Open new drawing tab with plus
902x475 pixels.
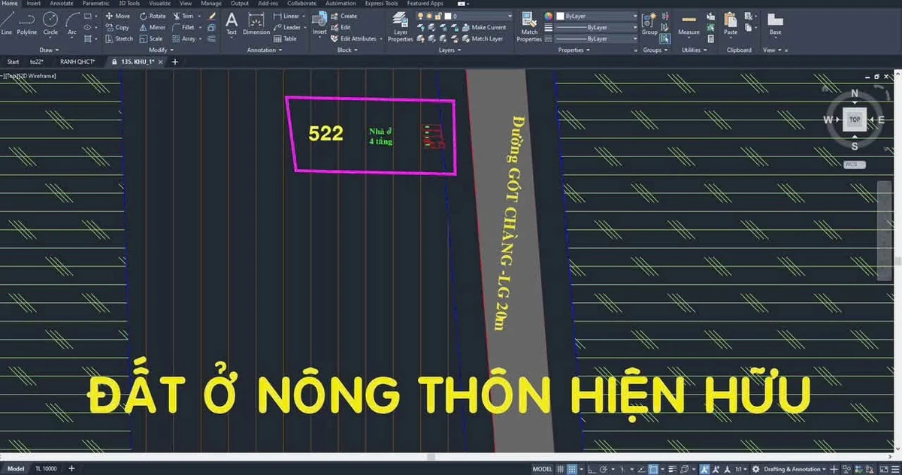pyautogui.click(x=175, y=62)
